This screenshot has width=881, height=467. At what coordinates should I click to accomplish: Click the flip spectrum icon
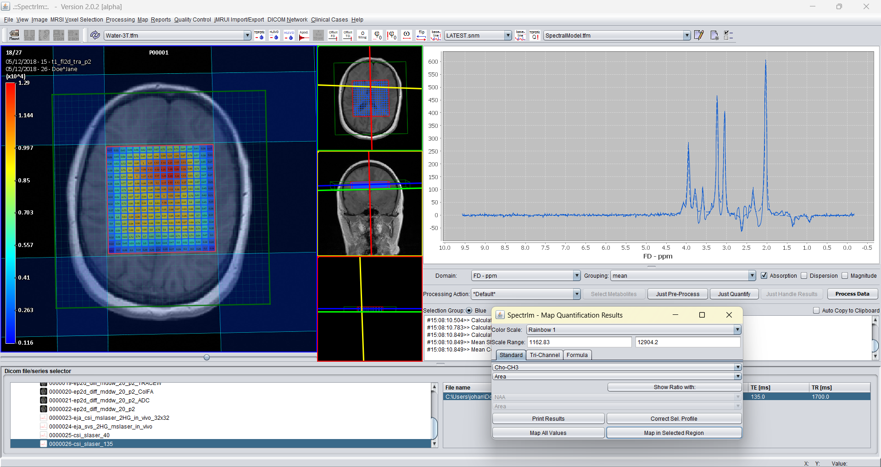(x=421, y=35)
